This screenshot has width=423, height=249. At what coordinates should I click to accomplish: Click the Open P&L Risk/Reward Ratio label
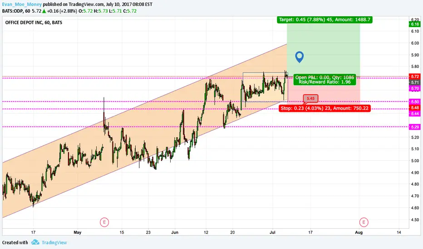coord(325,80)
